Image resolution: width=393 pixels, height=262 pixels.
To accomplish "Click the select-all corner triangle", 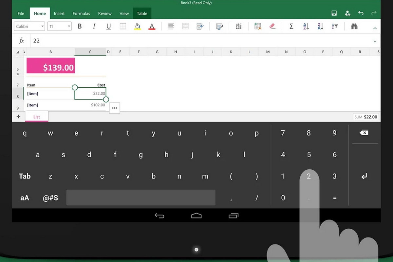I will tap(18, 52).
